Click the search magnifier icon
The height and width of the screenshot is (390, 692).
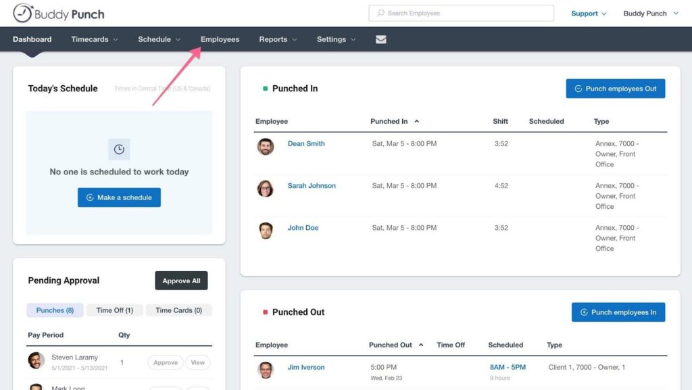(380, 14)
